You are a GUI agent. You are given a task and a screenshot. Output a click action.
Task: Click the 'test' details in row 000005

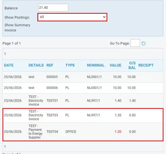(31, 77)
